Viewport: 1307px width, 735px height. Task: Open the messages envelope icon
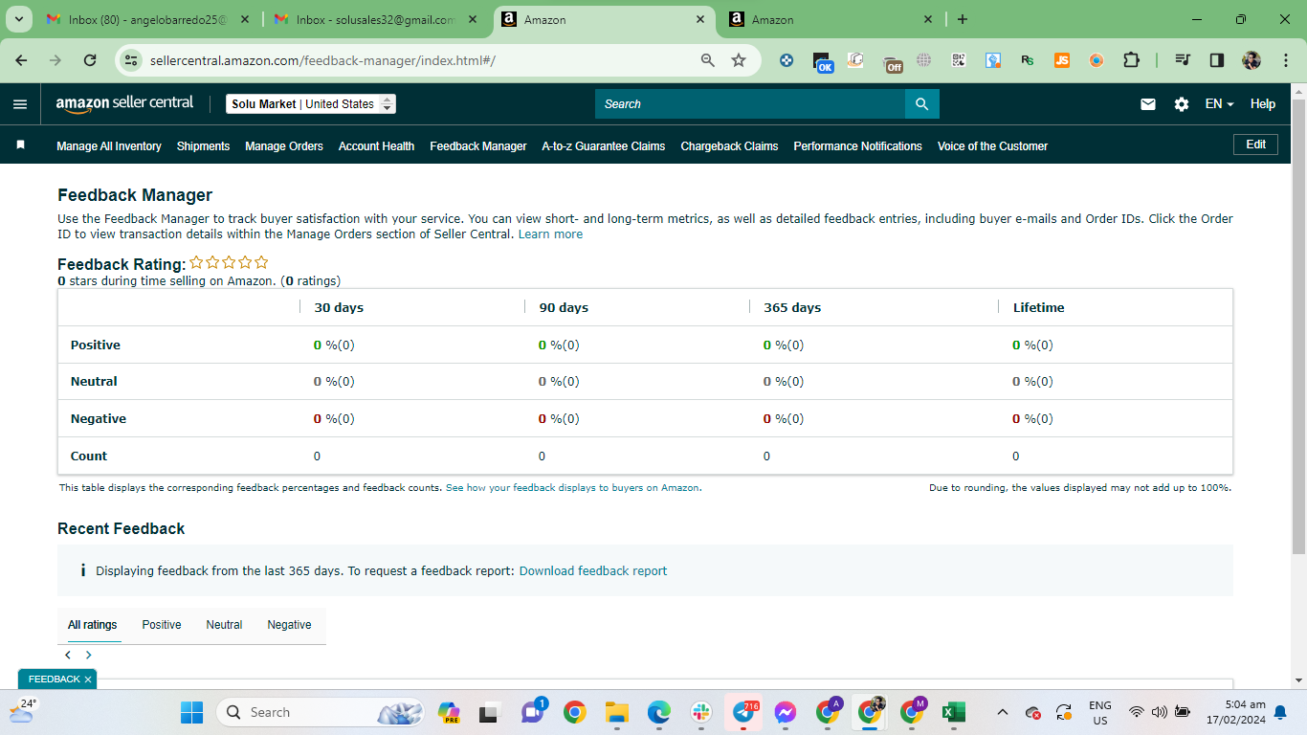point(1148,104)
